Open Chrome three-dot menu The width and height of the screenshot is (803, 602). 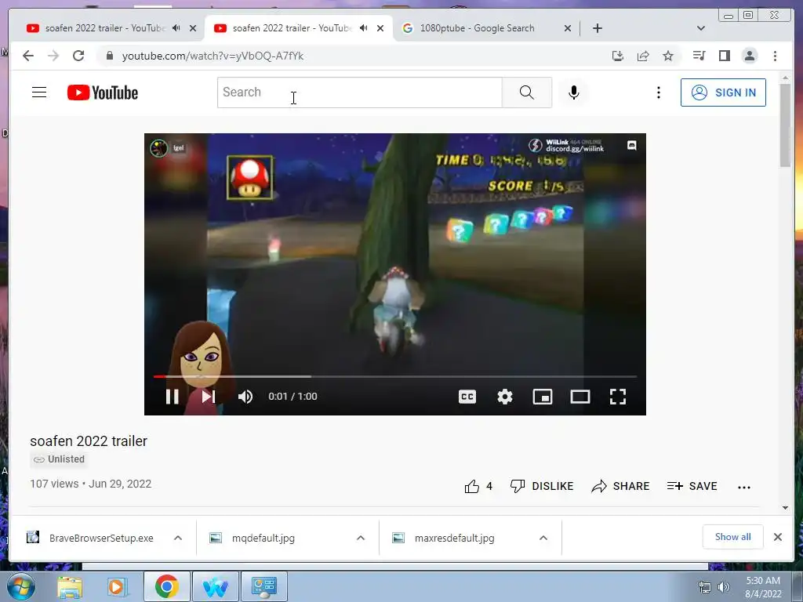coord(775,56)
